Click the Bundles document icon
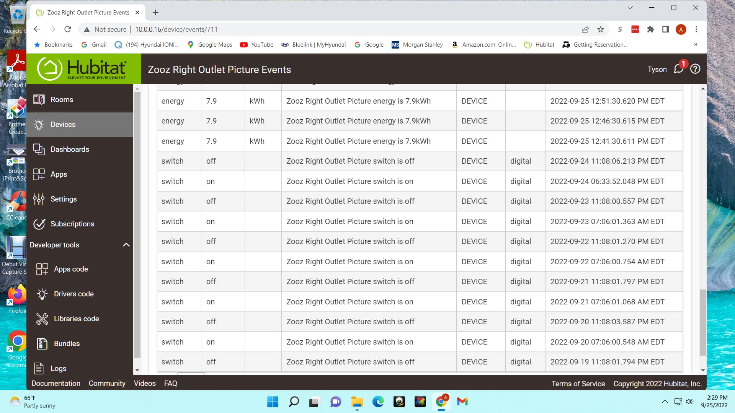 coord(42,344)
